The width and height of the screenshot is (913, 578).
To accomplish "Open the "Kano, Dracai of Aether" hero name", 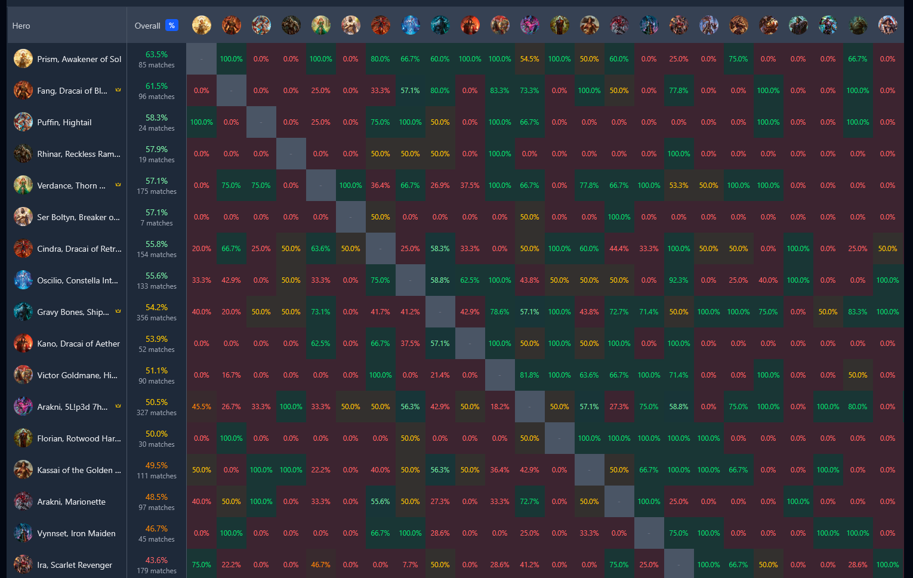I will coord(79,344).
